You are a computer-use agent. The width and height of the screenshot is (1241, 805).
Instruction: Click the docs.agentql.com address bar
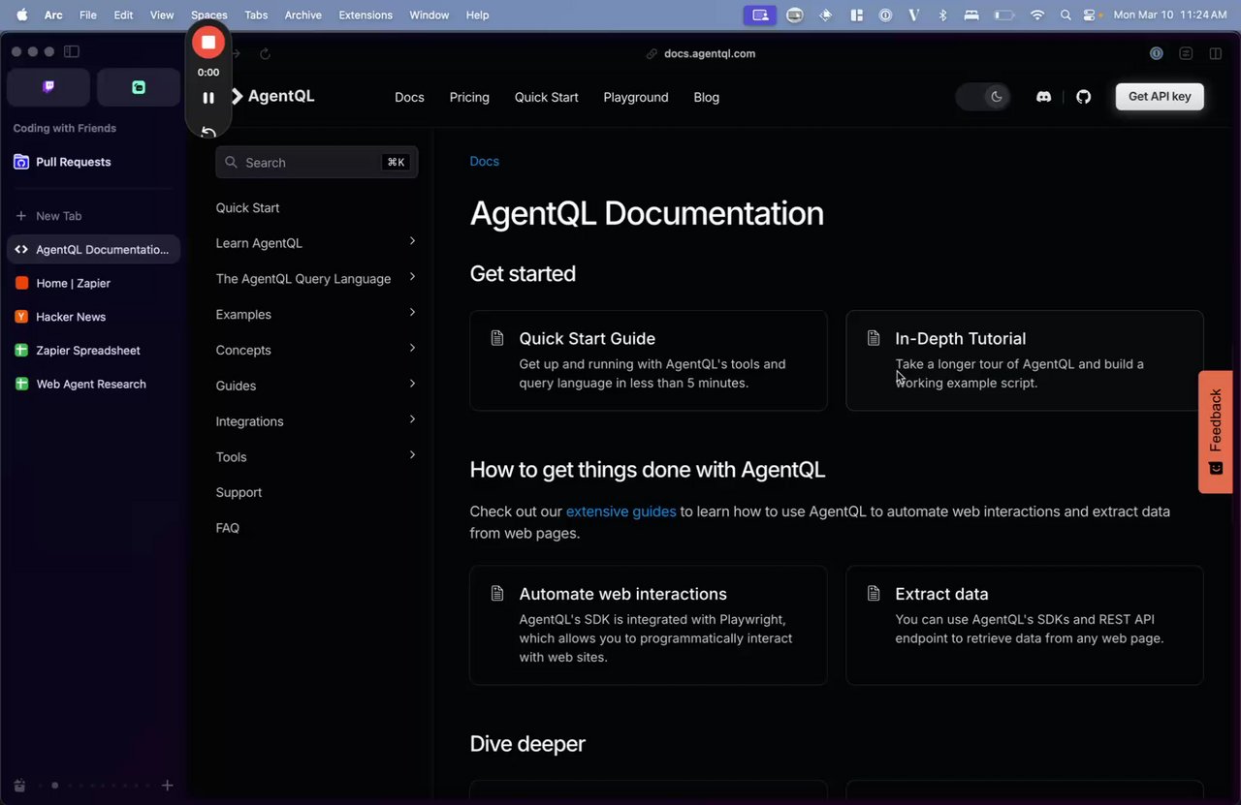(x=700, y=53)
